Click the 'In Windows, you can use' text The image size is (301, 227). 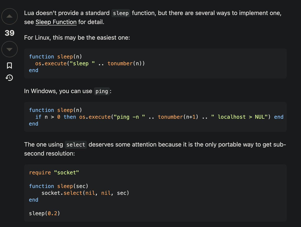click(58, 91)
